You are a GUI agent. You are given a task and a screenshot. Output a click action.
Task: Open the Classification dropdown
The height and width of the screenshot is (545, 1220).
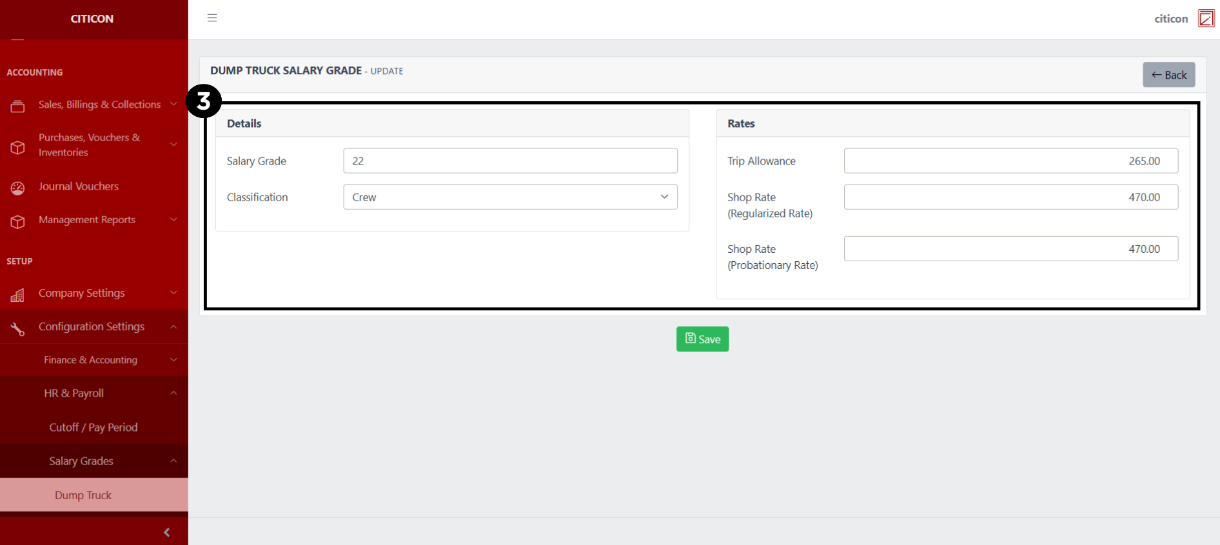coord(509,197)
